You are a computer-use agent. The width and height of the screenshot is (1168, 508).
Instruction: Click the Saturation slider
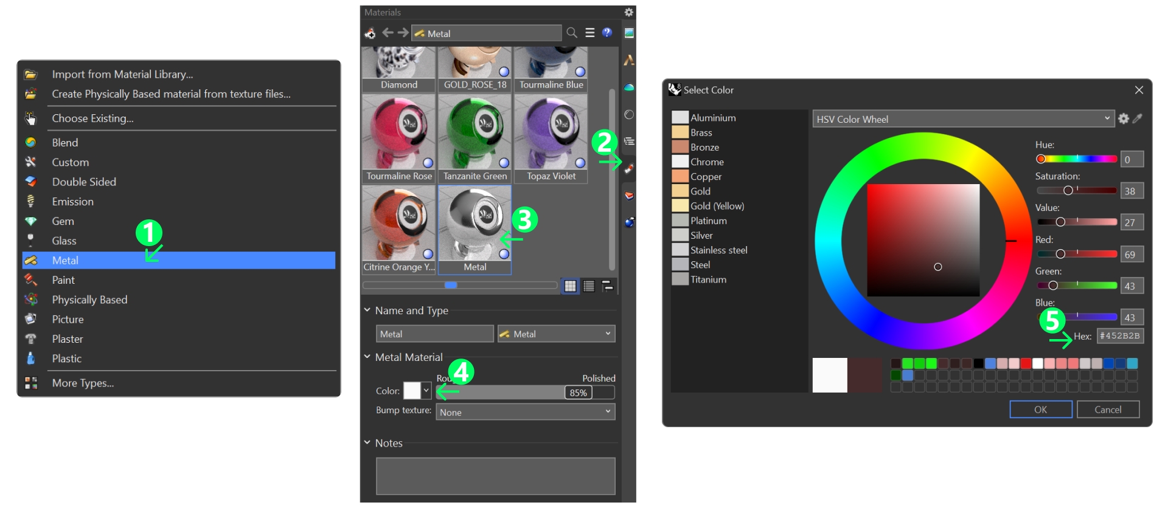point(1077,191)
